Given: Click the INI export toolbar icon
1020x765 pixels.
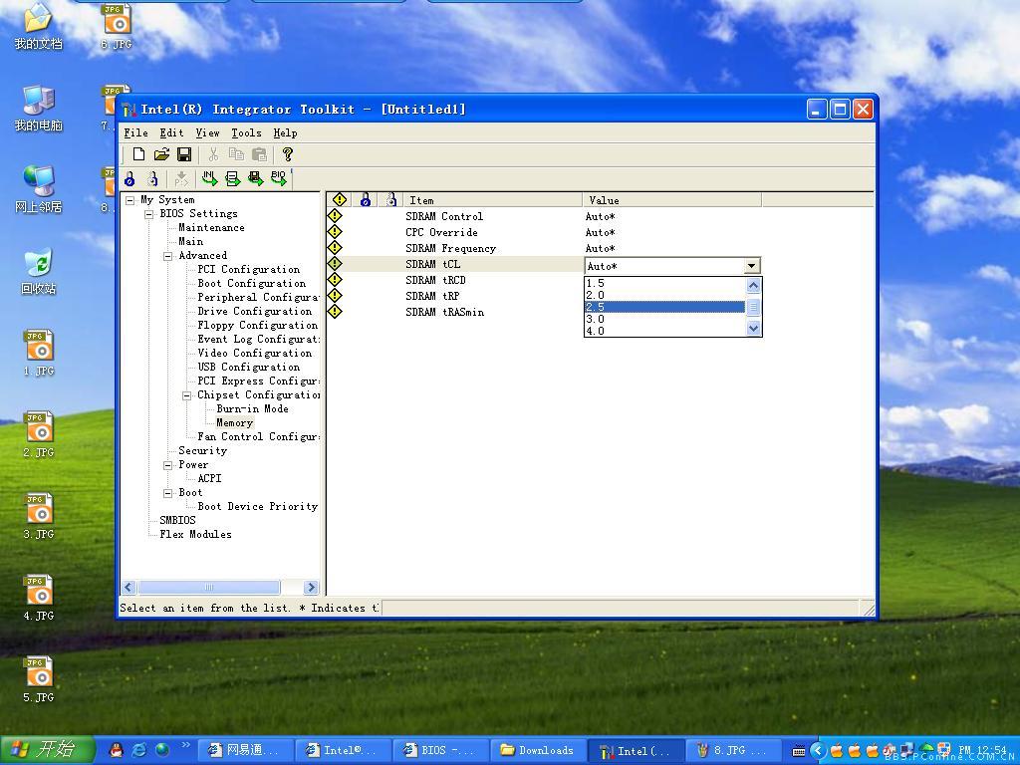Looking at the screenshot, I should [x=209, y=178].
